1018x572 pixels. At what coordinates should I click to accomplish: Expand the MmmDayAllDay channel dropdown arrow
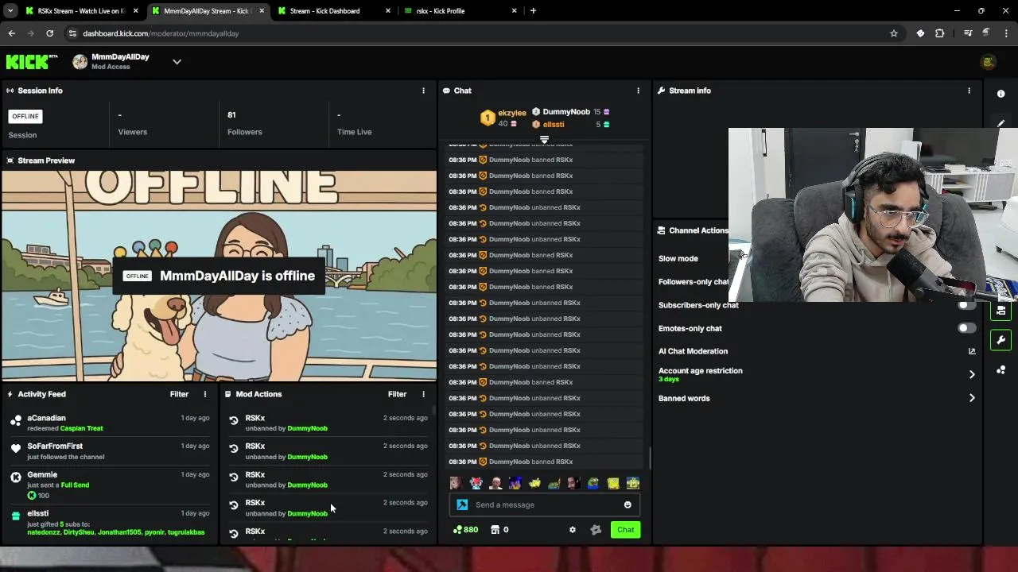click(177, 62)
